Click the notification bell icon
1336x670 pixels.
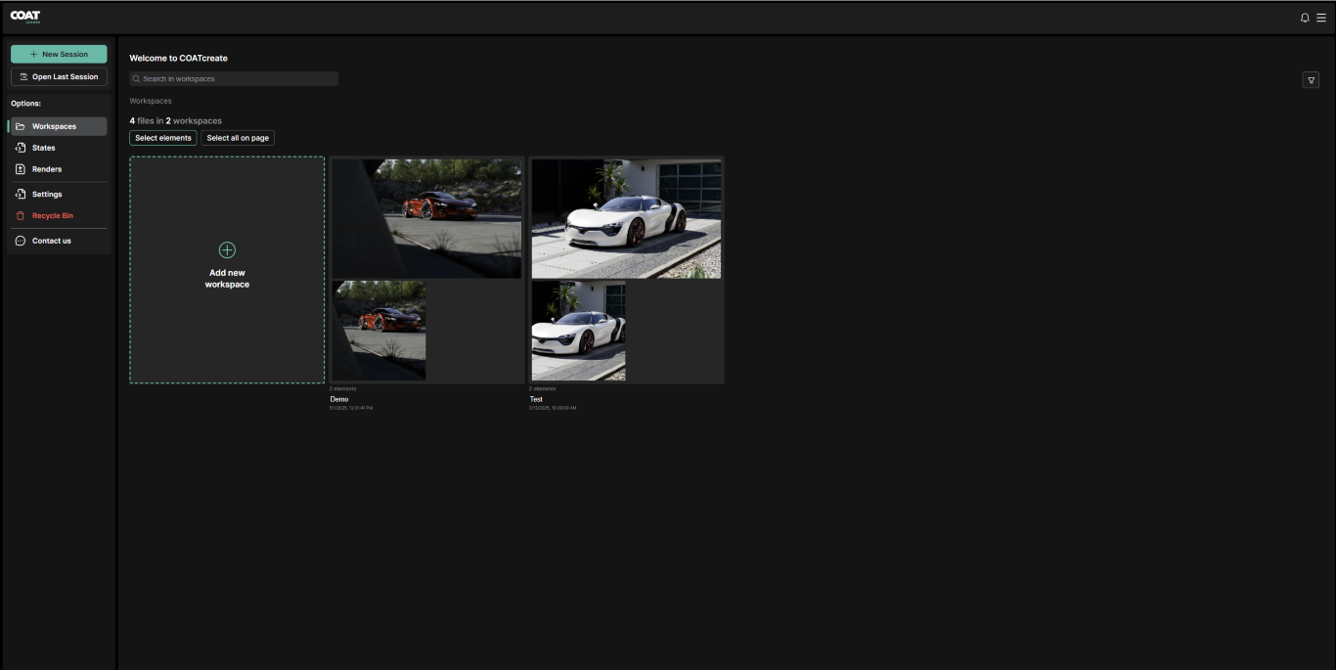tap(1305, 18)
